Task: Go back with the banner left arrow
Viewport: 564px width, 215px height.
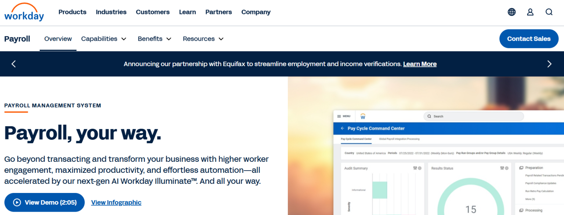Action: click(x=14, y=63)
